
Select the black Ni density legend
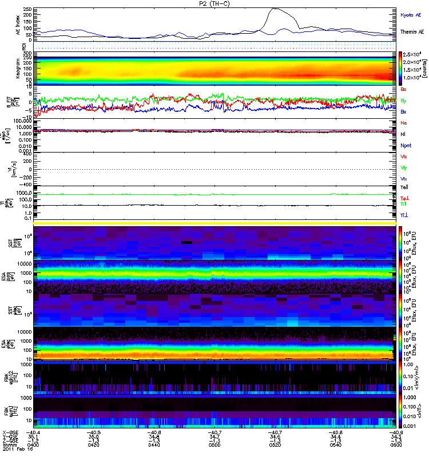[403, 134]
